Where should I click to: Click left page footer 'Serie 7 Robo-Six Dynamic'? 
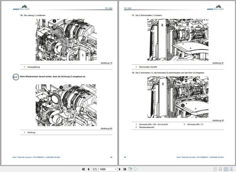[36, 157]
